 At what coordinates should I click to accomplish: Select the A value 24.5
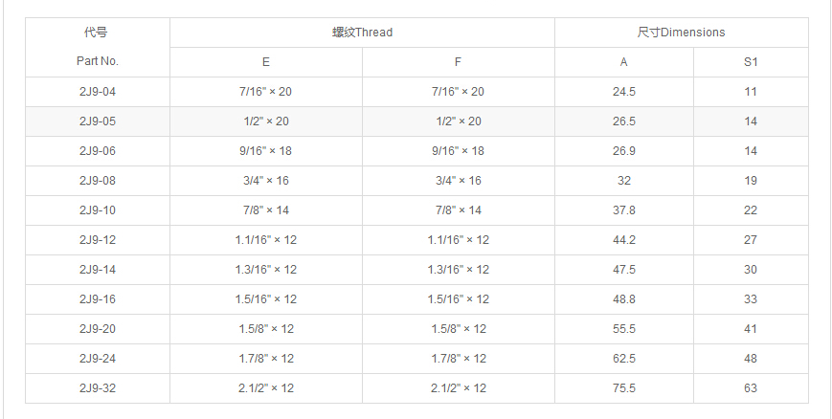click(x=624, y=92)
